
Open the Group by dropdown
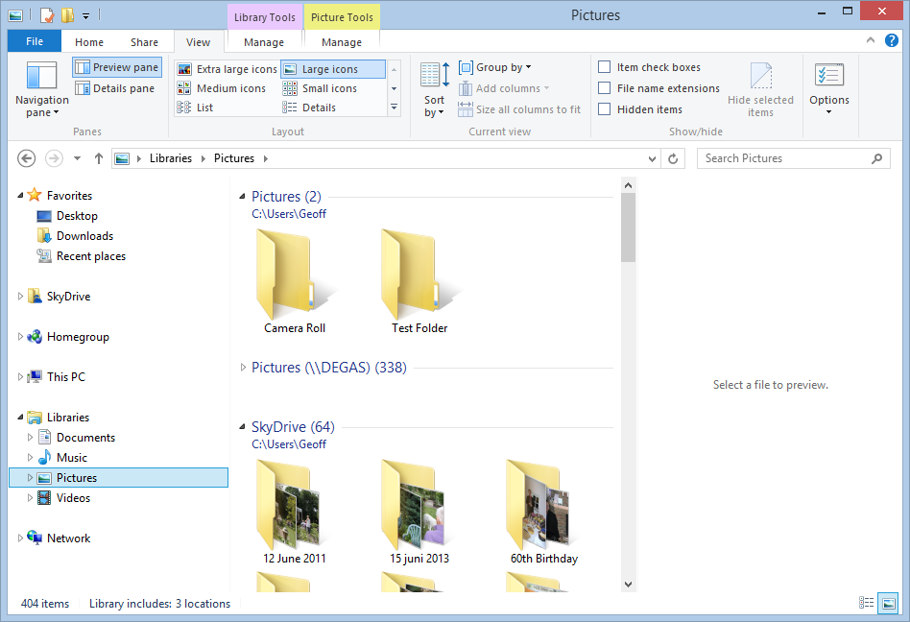[495, 67]
